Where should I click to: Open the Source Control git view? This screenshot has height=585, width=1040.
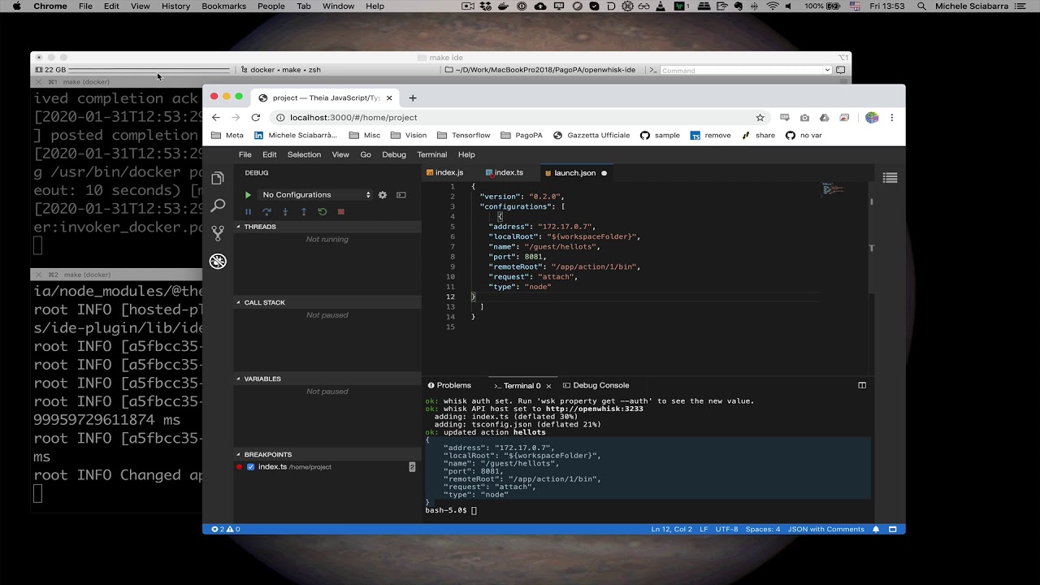tap(218, 233)
